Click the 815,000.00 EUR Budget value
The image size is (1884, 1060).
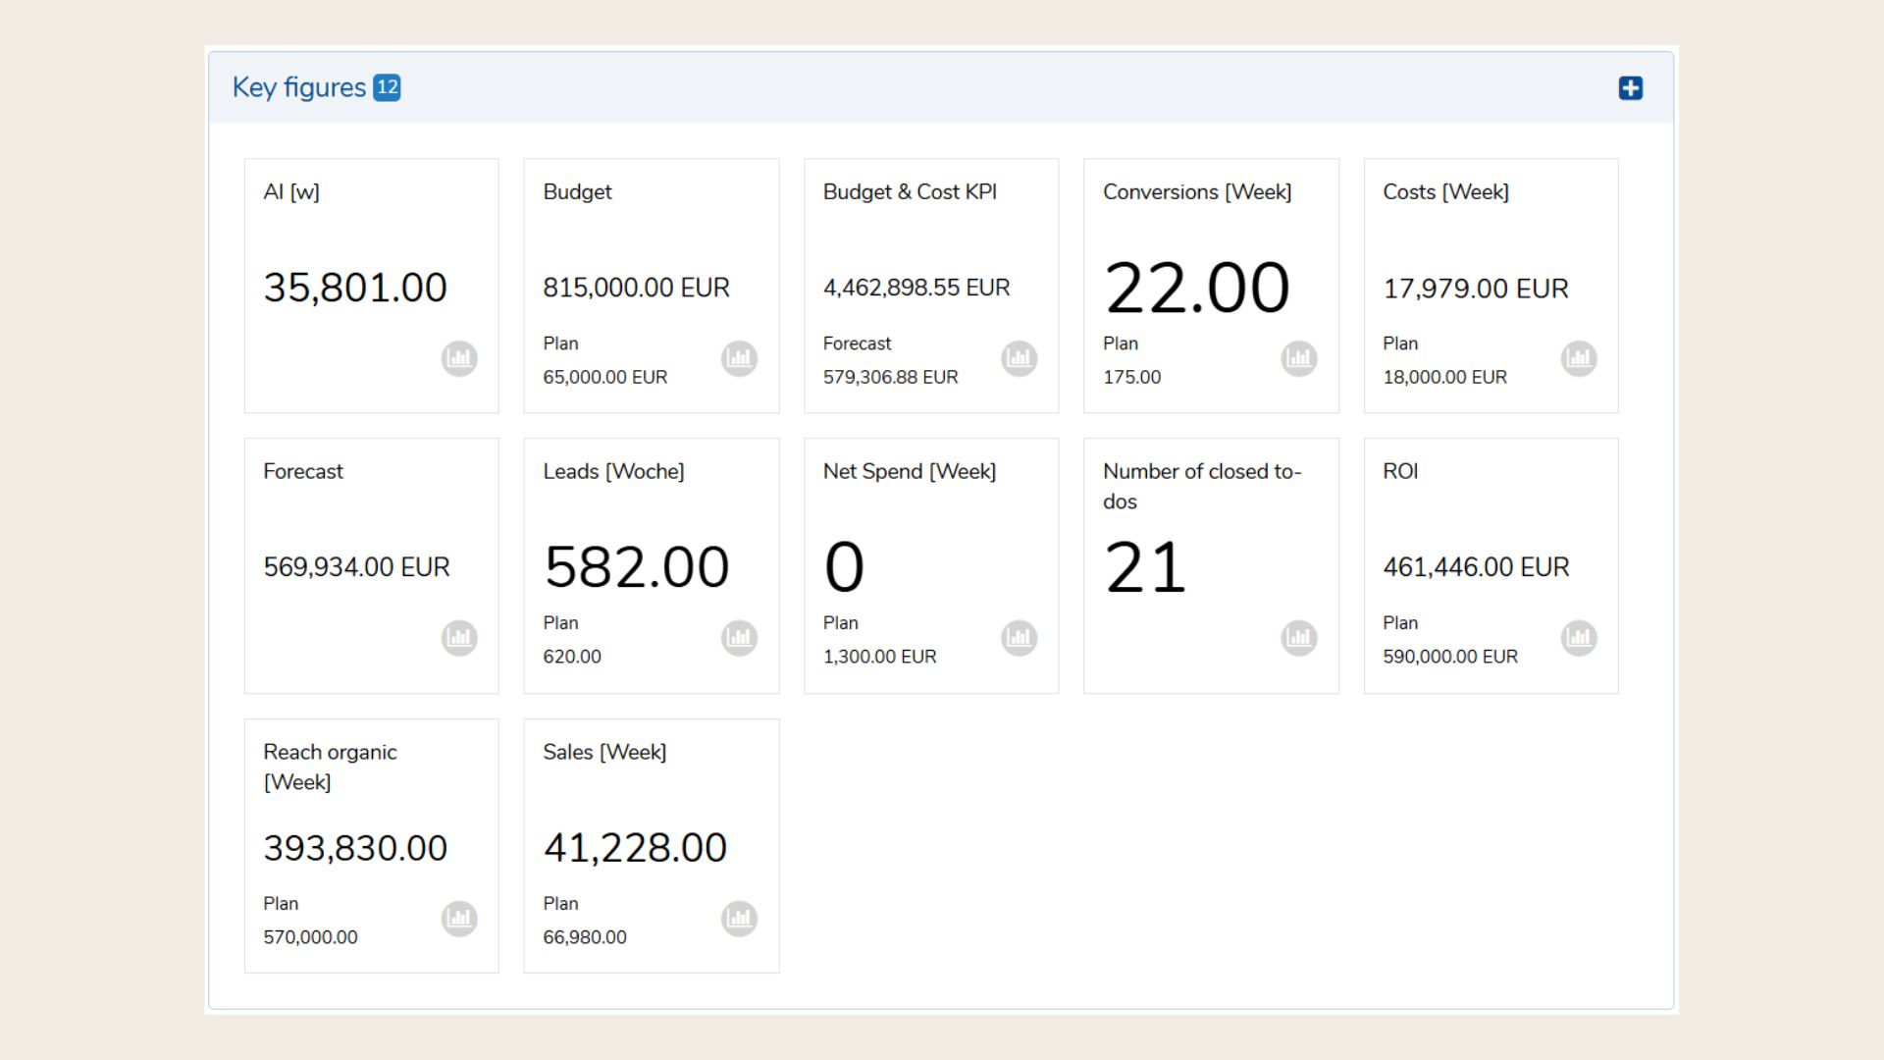click(636, 288)
